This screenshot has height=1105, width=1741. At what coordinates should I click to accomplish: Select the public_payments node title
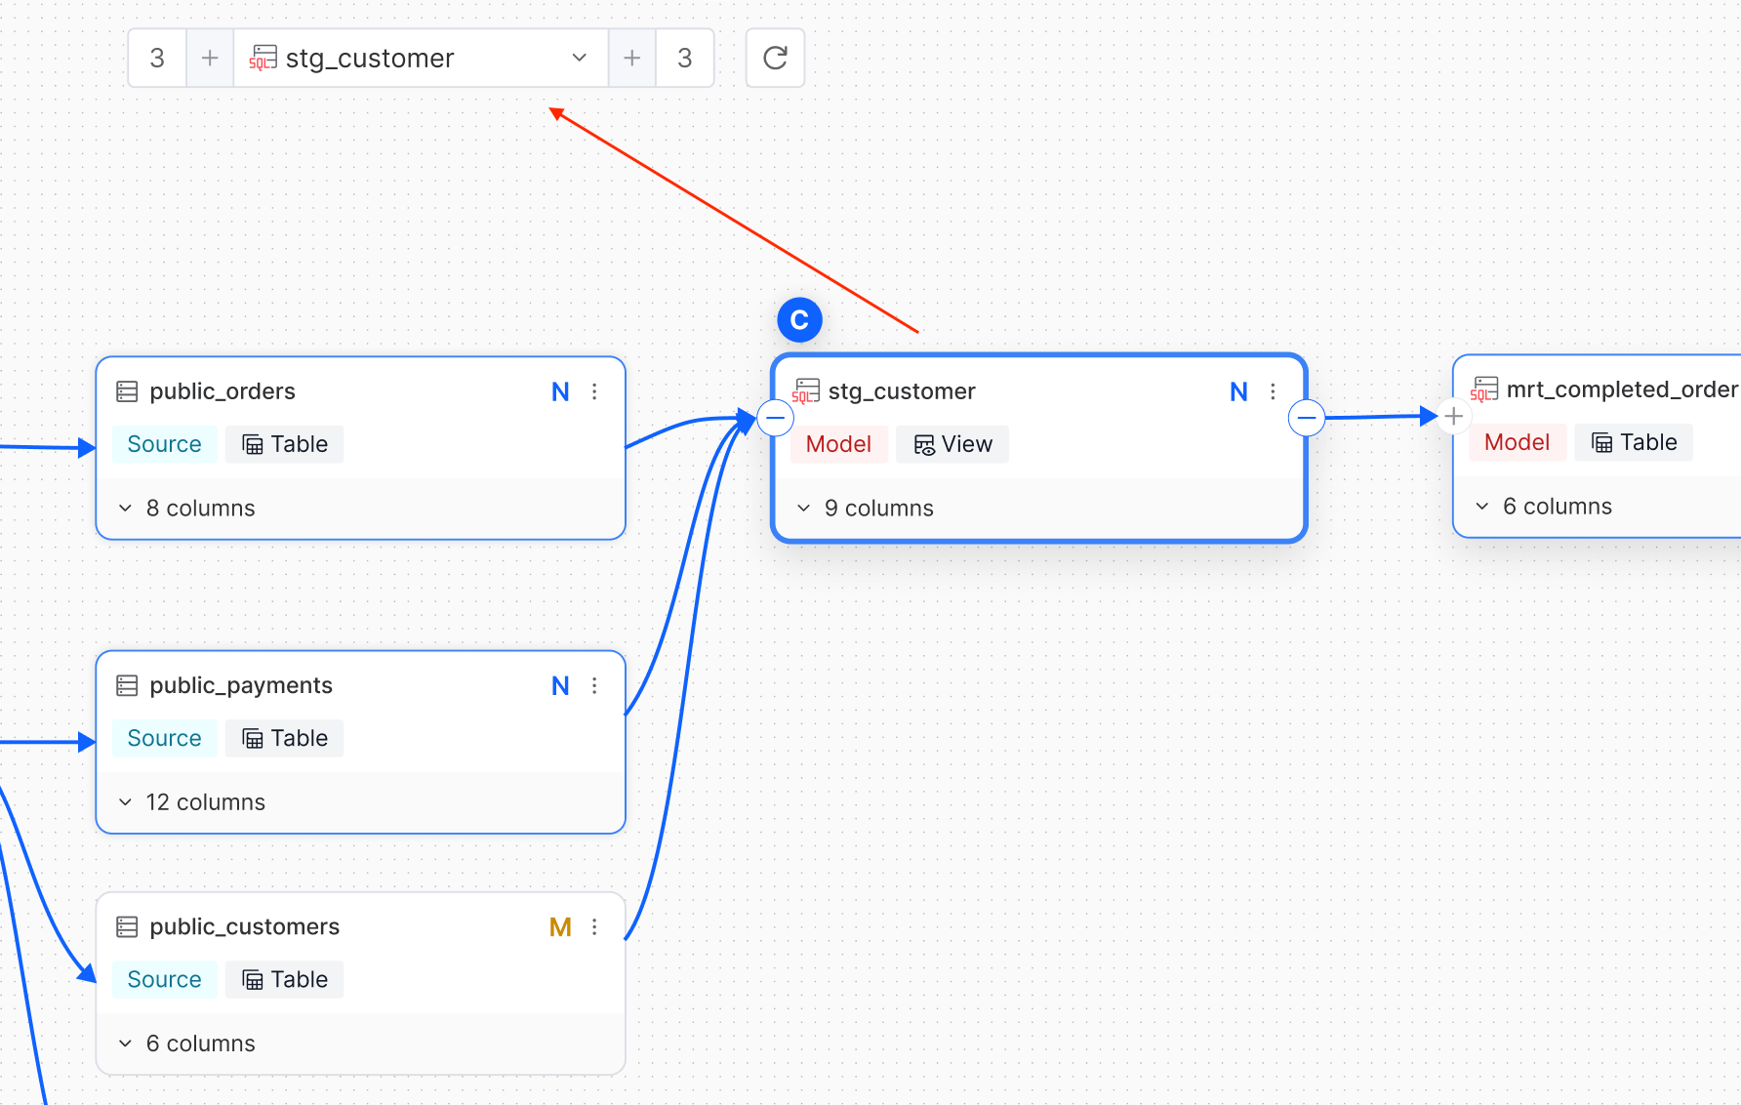[241, 685]
